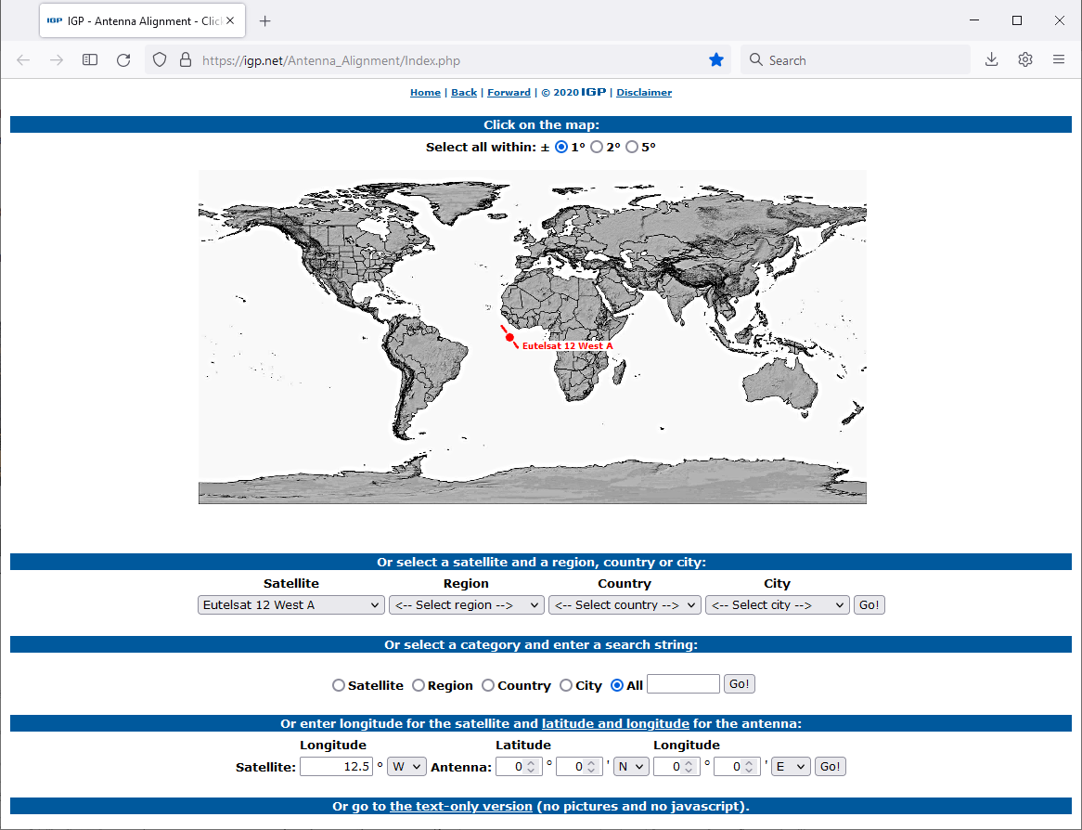Select the 5° range radio button
Image resolution: width=1082 pixels, height=830 pixels.
tap(632, 147)
